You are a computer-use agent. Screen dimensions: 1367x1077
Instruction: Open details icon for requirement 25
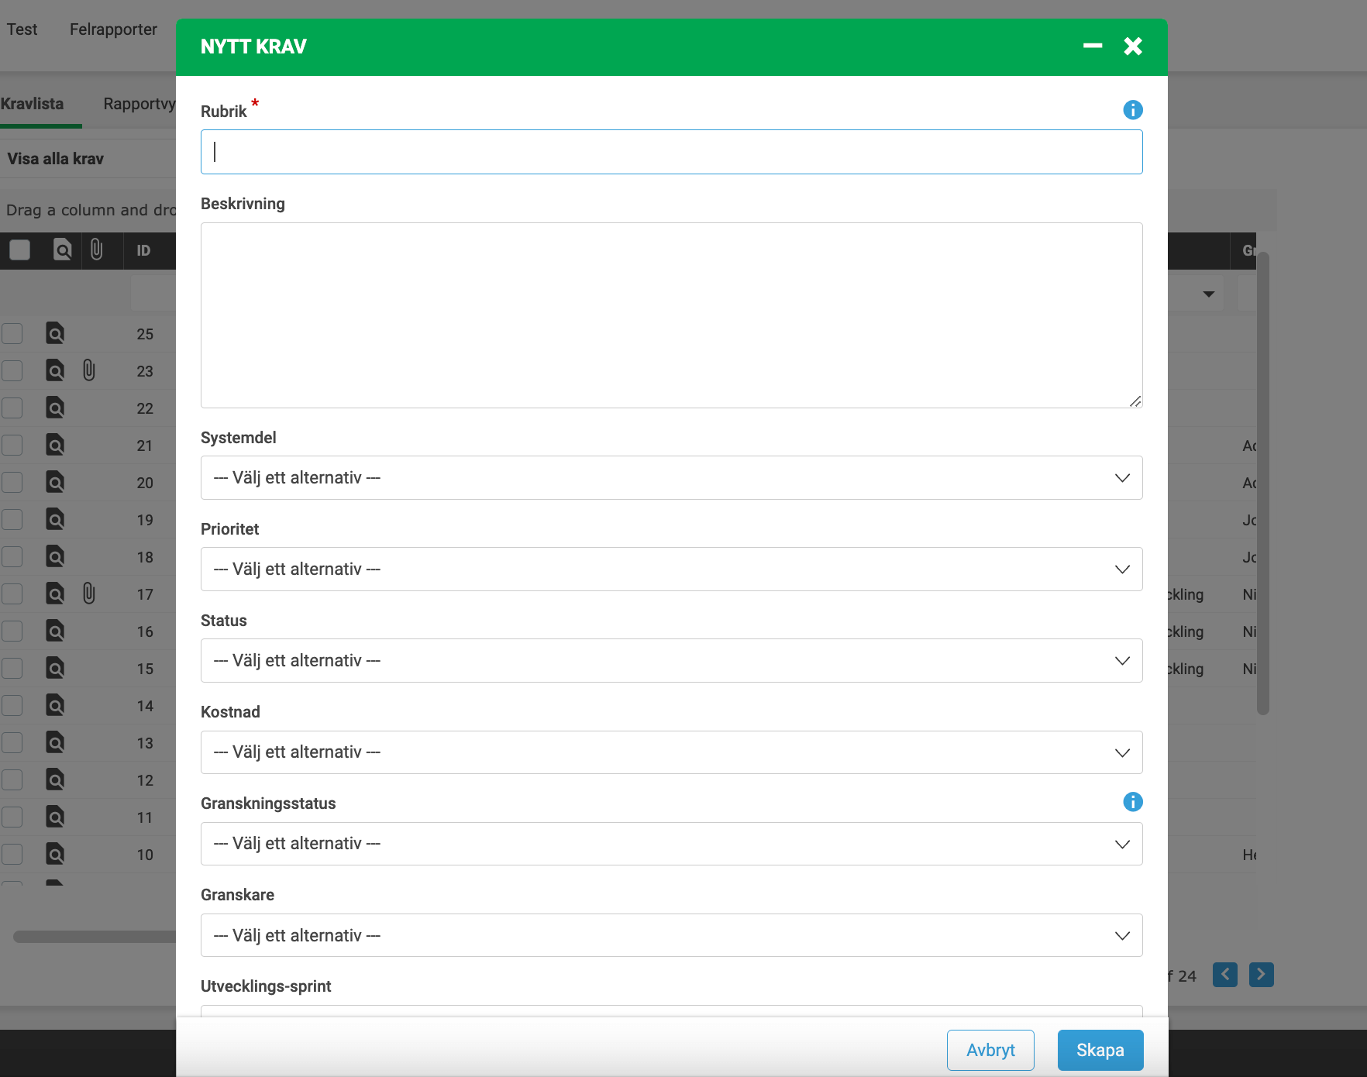tap(55, 334)
